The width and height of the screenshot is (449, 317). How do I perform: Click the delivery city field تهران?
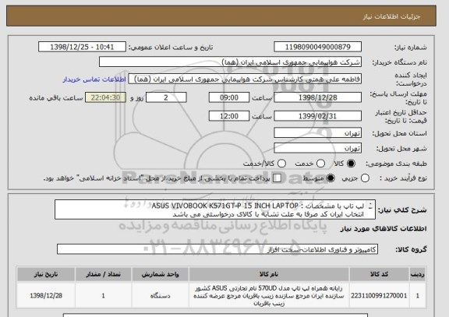317,148
